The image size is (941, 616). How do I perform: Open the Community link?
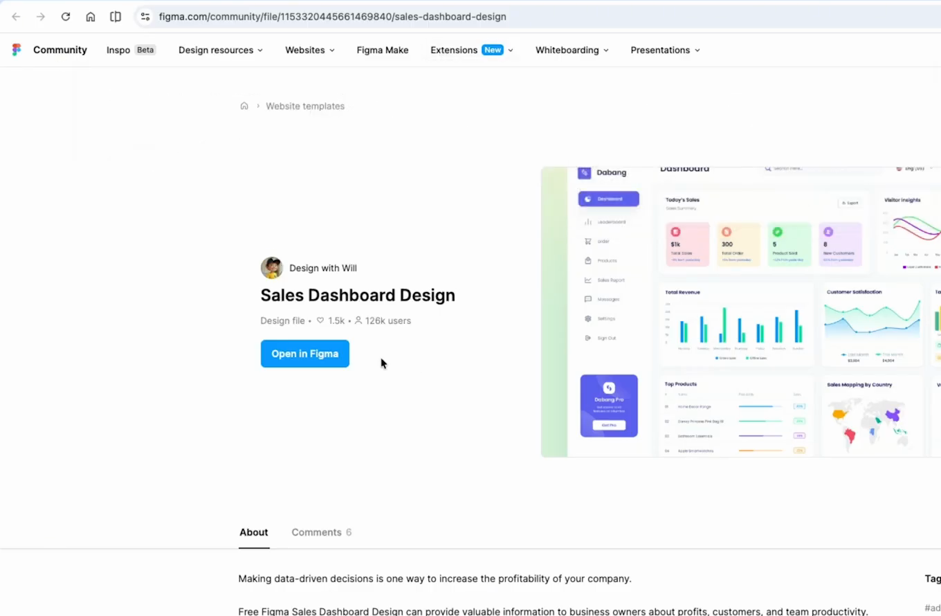tap(60, 50)
